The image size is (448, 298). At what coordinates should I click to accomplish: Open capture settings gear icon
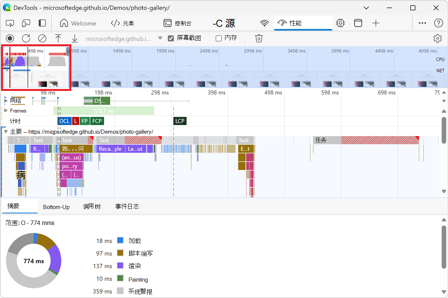[437, 38]
